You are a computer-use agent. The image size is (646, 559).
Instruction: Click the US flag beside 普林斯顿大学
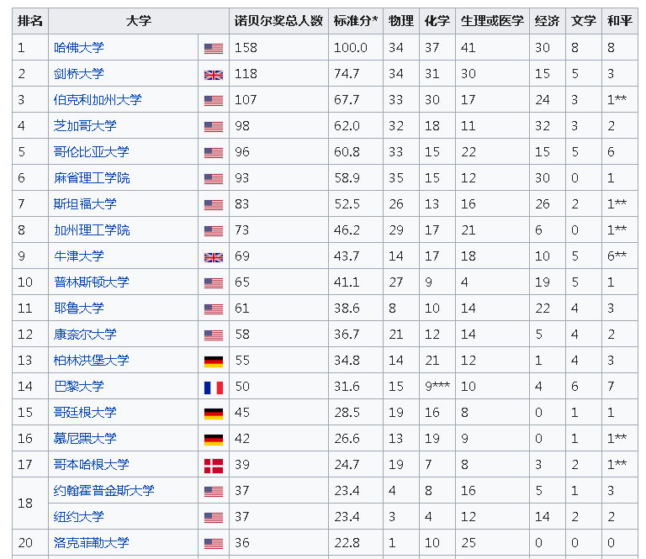pyautogui.click(x=214, y=283)
